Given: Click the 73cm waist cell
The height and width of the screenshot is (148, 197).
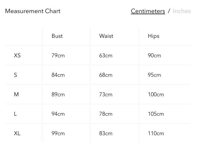Looking at the screenshot, I should (x=106, y=94).
